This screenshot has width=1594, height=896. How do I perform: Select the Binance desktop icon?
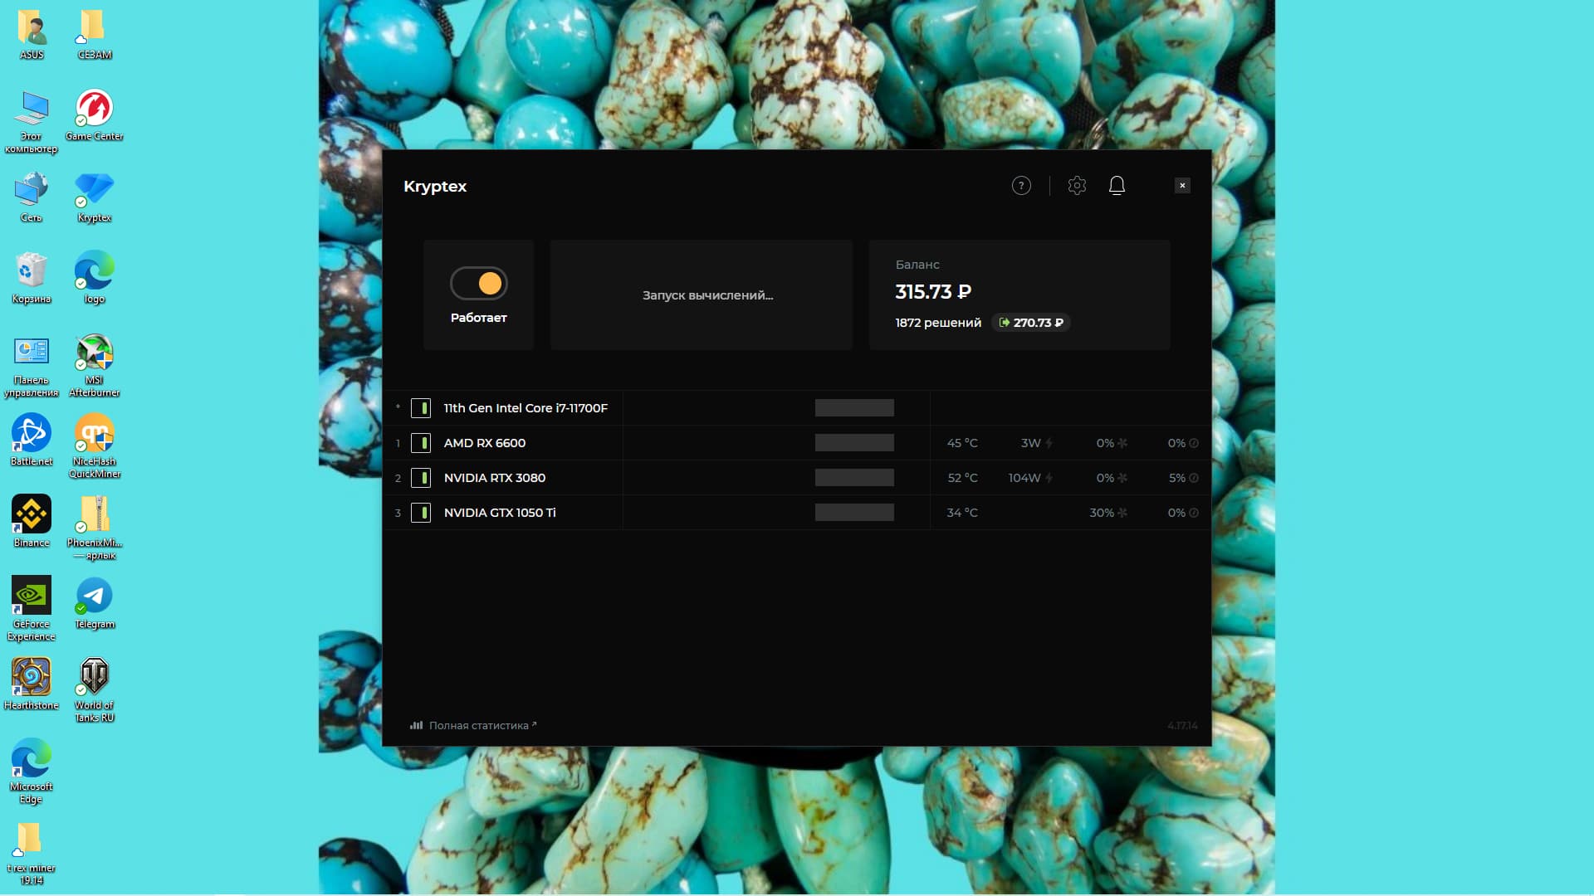point(32,522)
